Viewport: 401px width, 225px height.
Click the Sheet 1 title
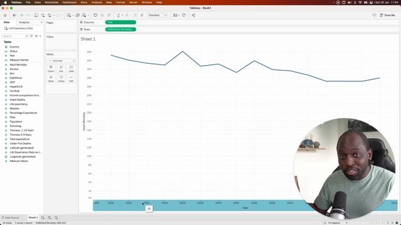tap(88, 39)
